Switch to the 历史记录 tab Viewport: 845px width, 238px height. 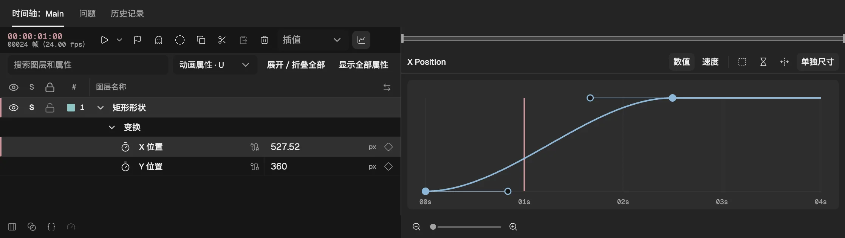pyautogui.click(x=127, y=14)
